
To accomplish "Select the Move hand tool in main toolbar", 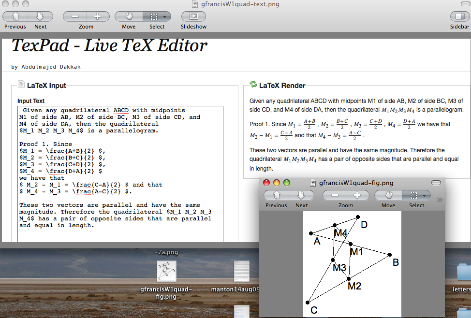I will (129, 16).
